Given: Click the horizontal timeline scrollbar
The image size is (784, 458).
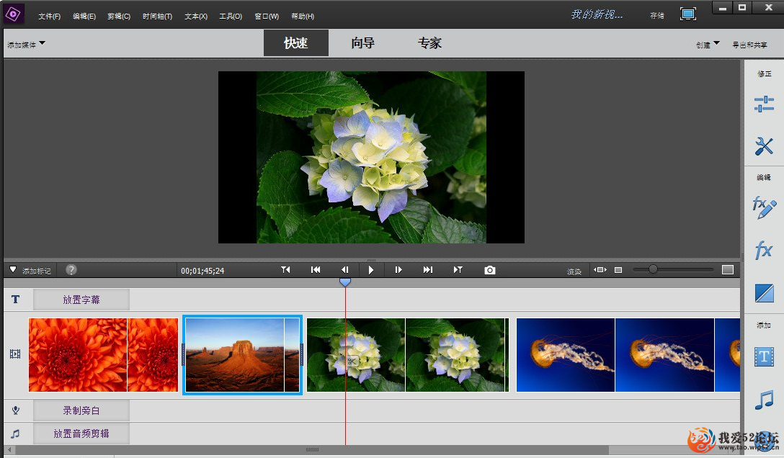Looking at the screenshot, I should [x=312, y=449].
